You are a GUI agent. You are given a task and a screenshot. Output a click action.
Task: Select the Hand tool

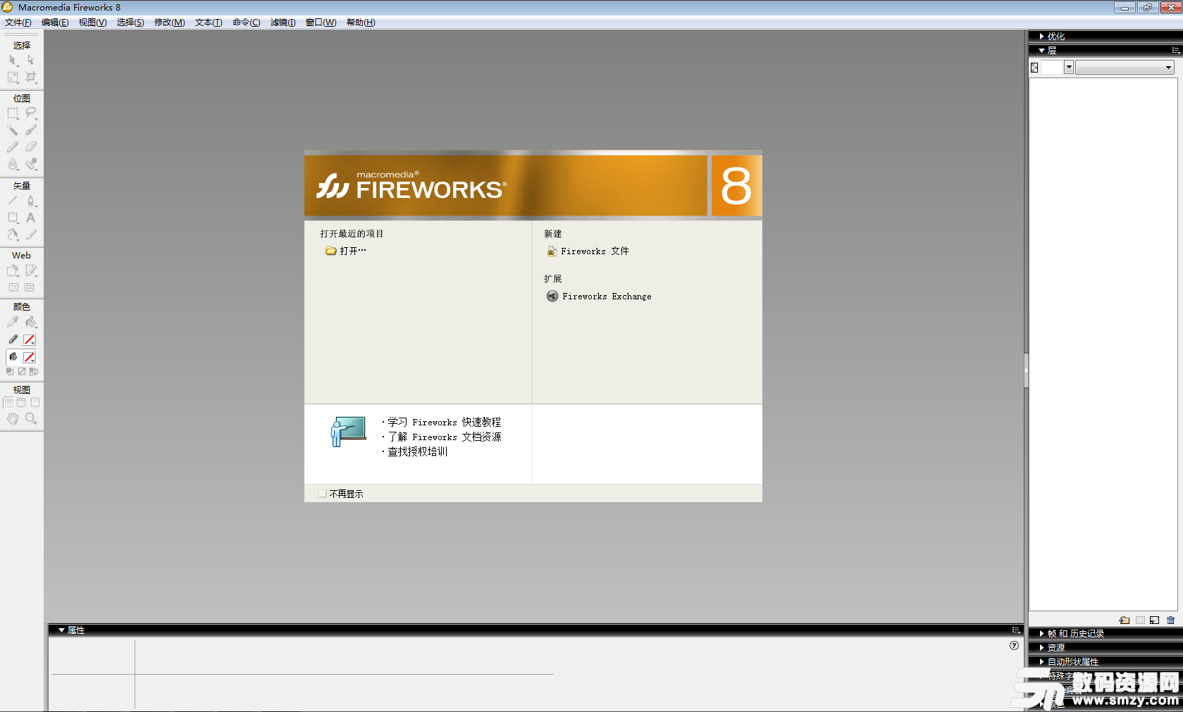[13, 418]
